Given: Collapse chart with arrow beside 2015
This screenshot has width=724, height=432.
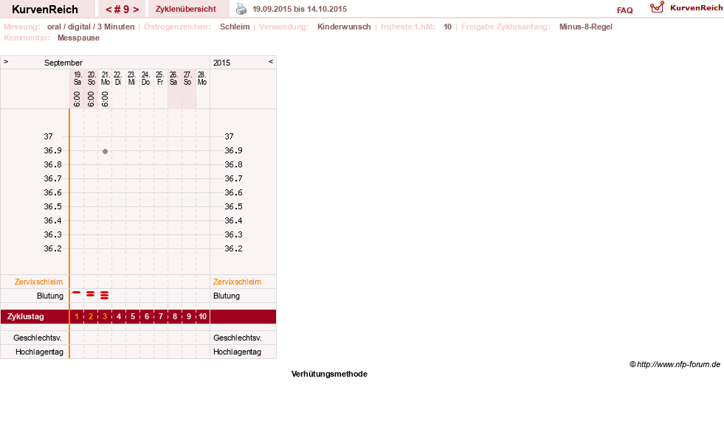Looking at the screenshot, I should tap(271, 61).
